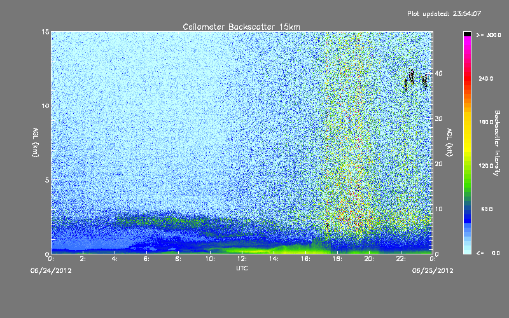
Task: Click the "240.0" colorbar value
Action: pyautogui.click(x=486, y=78)
